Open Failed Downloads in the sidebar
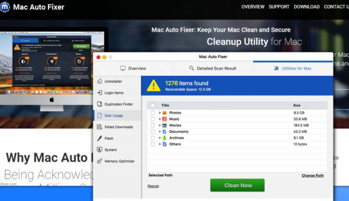 [117, 127]
